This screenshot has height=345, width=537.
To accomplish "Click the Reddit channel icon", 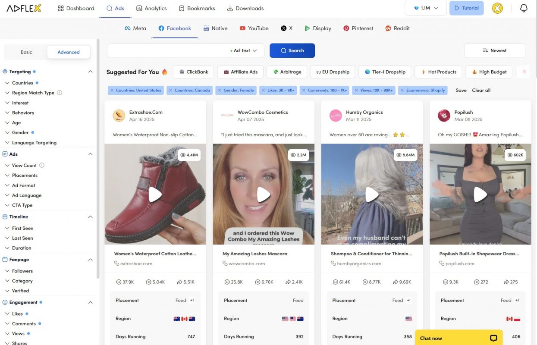I will click(x=387, y=28).
